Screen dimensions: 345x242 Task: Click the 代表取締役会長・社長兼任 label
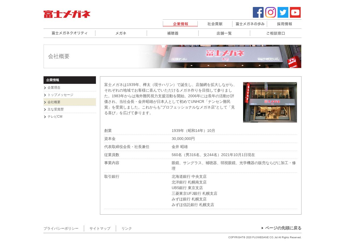[x=127, y=147]
